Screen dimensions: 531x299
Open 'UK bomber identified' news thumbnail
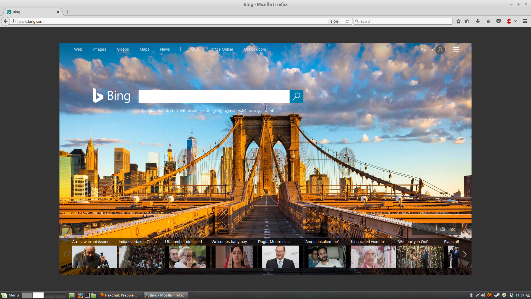[188, 257]
